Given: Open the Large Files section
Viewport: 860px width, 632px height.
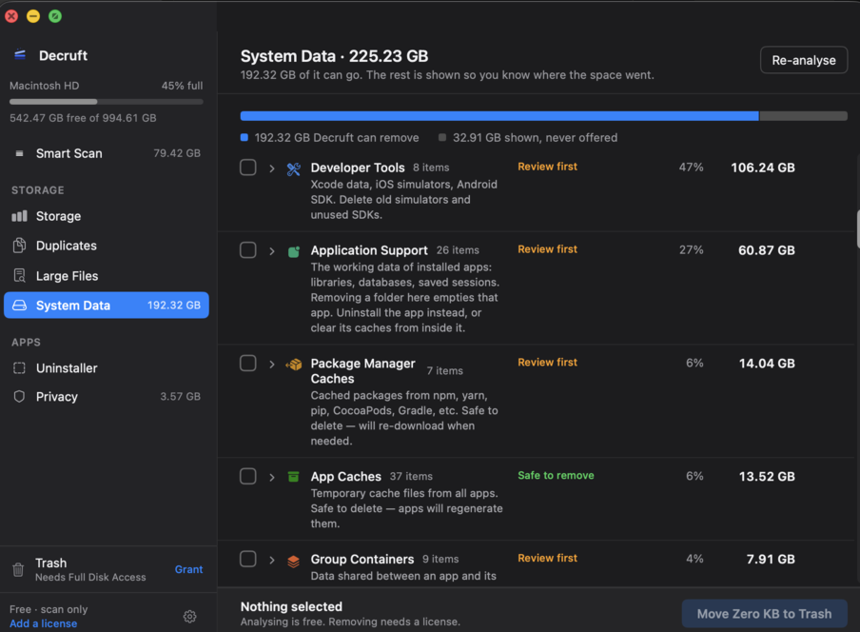Looking at the screenshot, I should [x=107, y=275].
